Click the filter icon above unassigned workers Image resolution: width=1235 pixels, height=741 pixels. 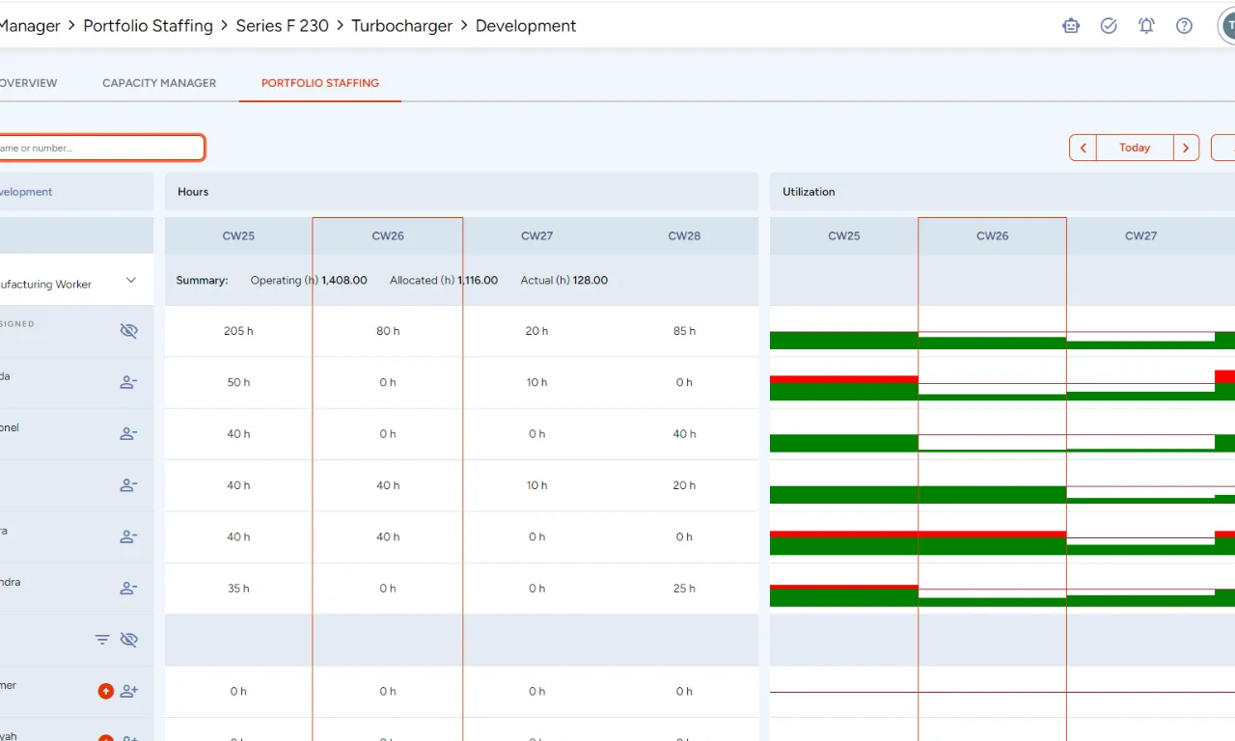[x=102, y=640]
